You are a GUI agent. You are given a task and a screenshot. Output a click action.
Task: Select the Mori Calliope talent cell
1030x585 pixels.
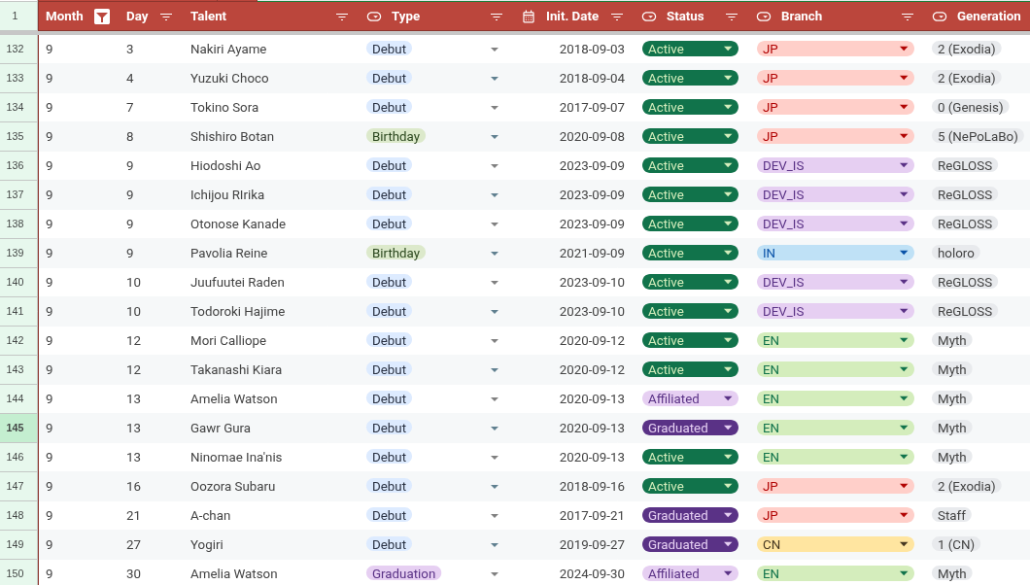coord(228,340)
